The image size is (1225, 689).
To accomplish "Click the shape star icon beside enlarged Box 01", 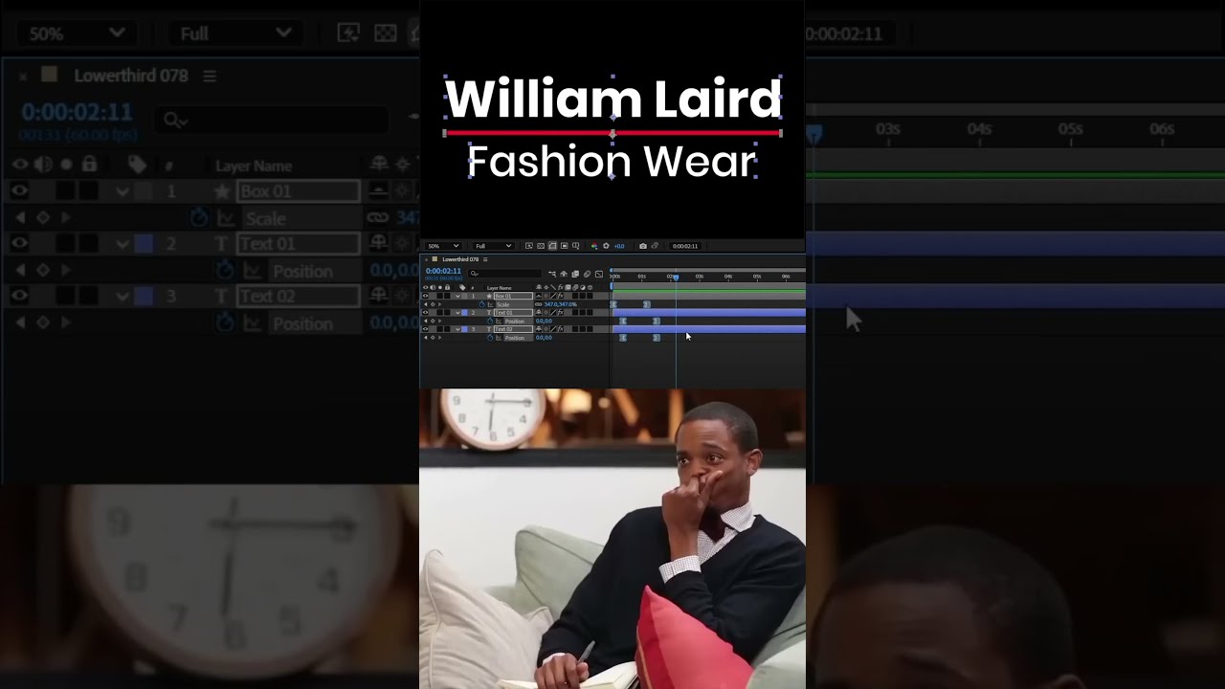I will tap(223, 191).
